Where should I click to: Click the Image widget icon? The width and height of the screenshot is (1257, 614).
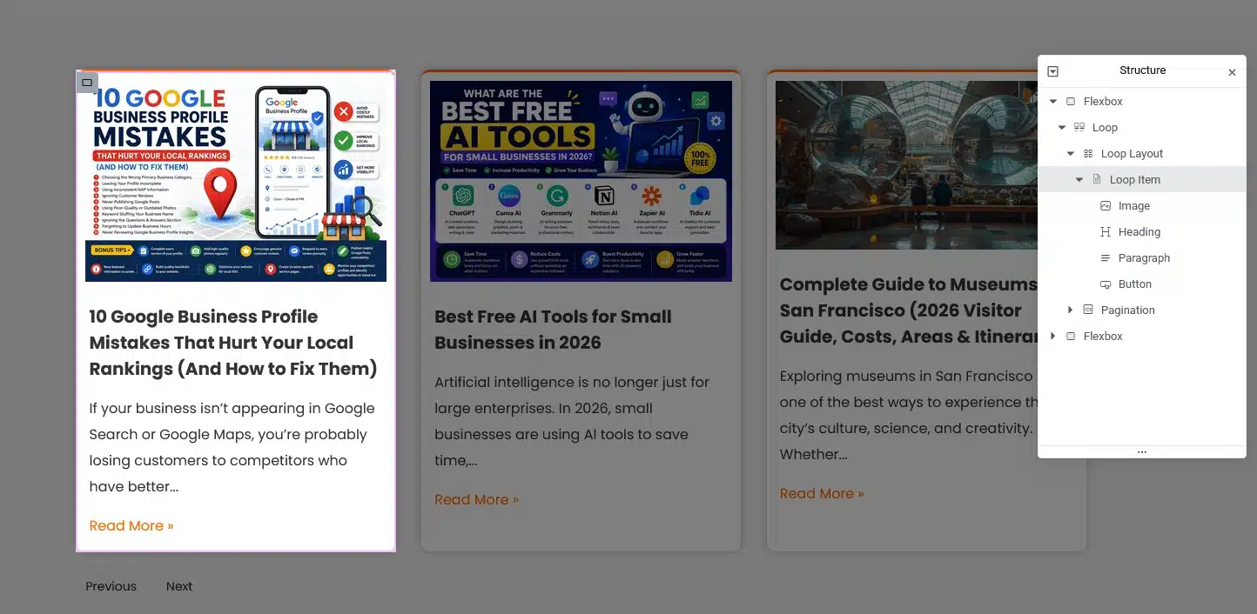pos(1106,206)
